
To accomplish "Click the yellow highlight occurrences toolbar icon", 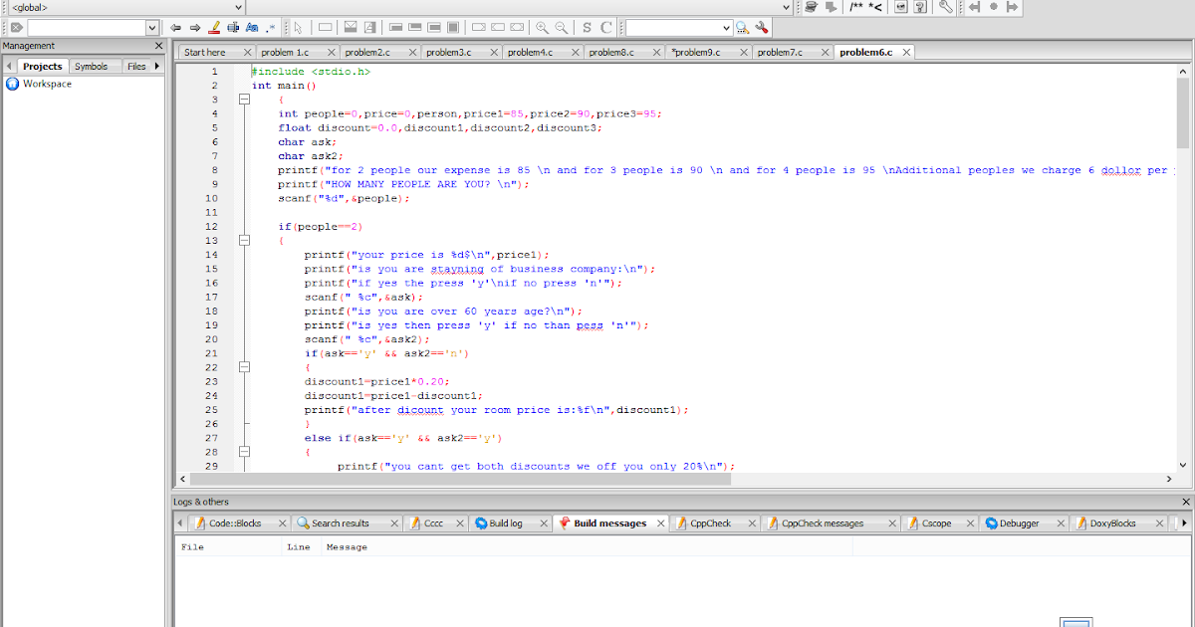I will point(213,28).
